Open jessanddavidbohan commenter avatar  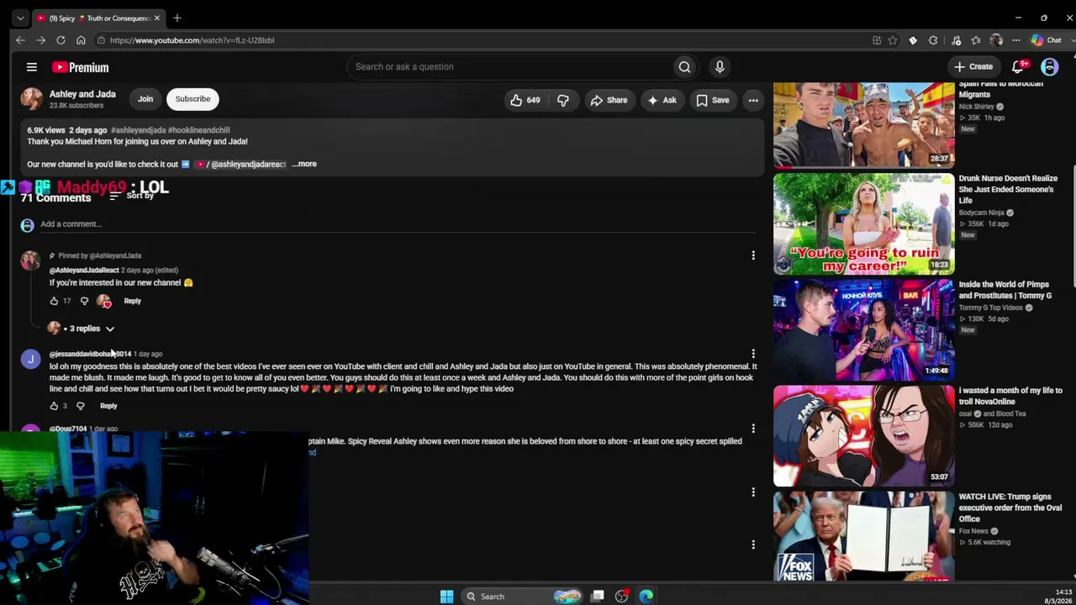[x=30, y=359]
